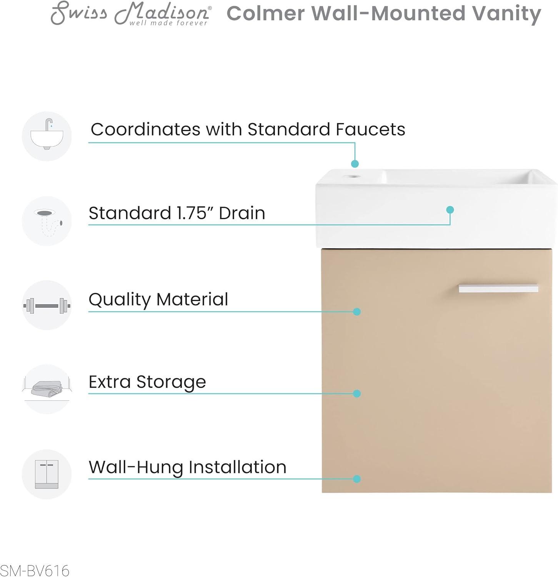Click the Wall-Hung Installation teal marker dot
Image resolution: width=558 pixels, height=577 pixels.
tap(357, 479)
